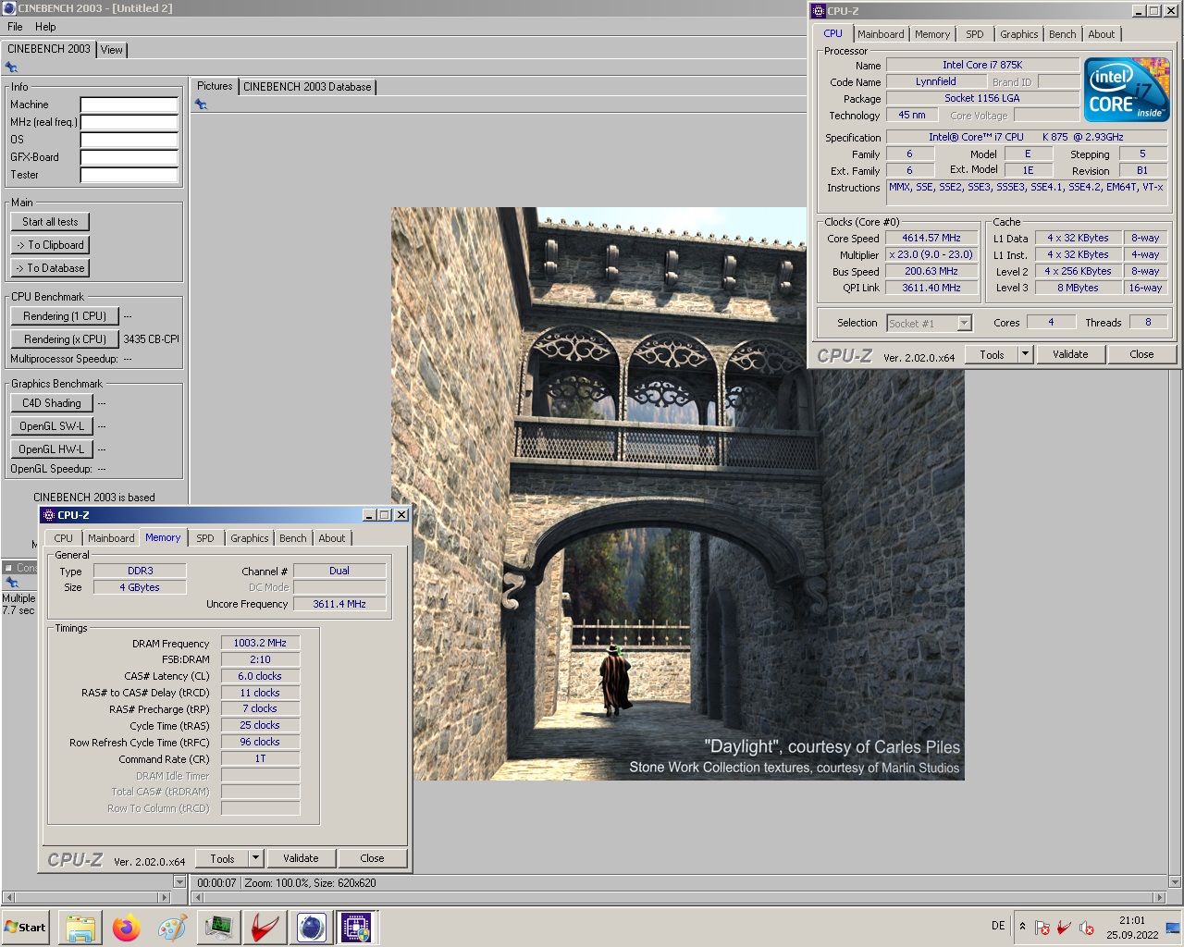1184x947 pixels.
Task: Switch to the CINEBENCH taskbar icon
Action: [312, 928]
